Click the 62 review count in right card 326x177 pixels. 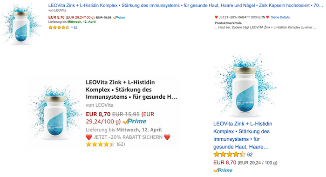[250, 155]
